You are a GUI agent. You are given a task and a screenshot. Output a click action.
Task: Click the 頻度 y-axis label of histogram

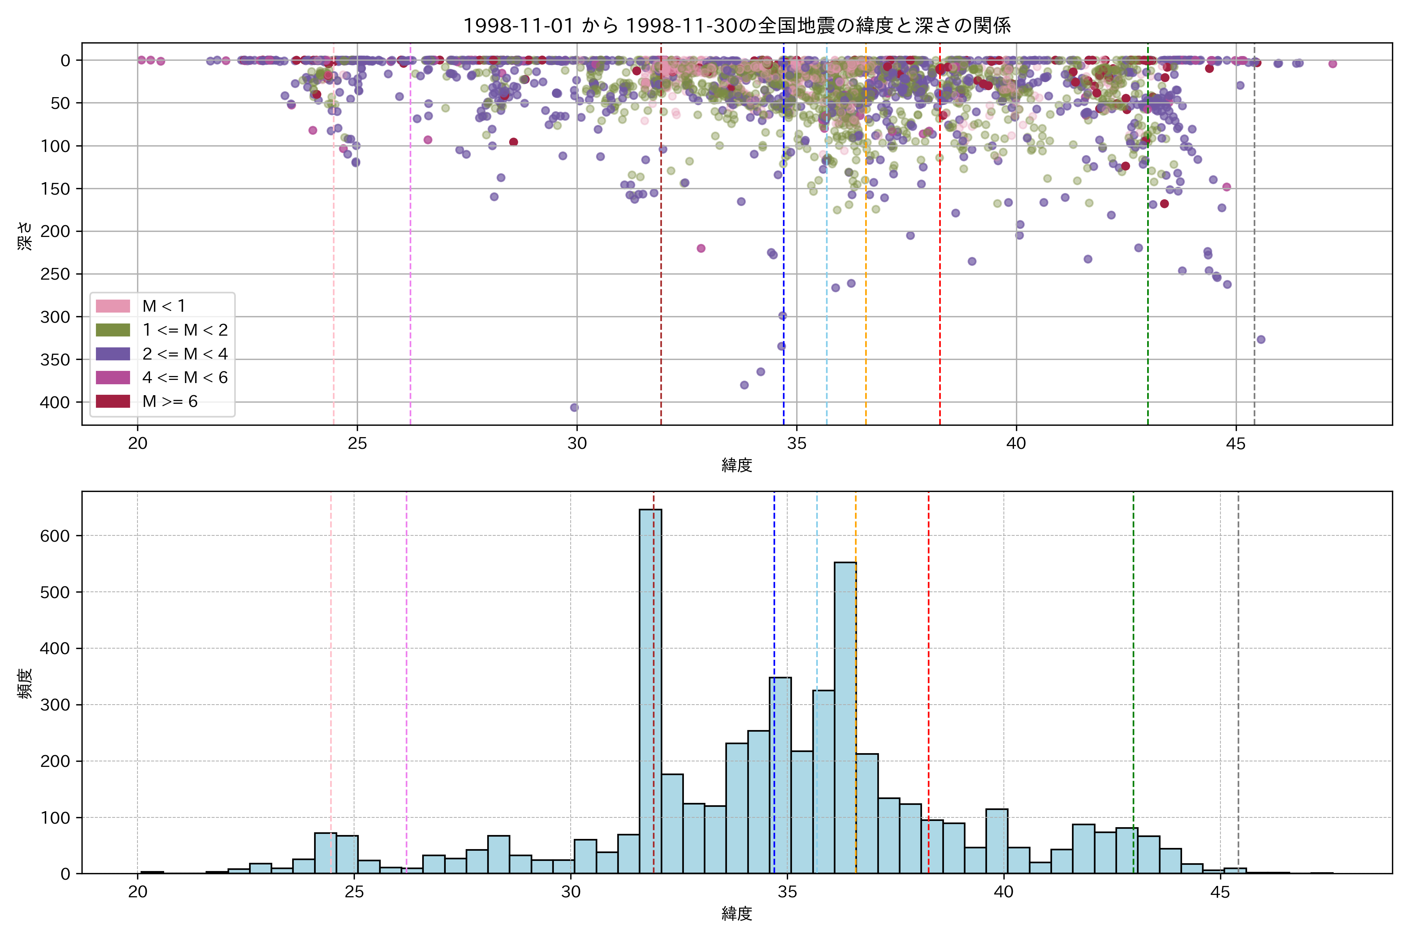(x=25, y=683)
